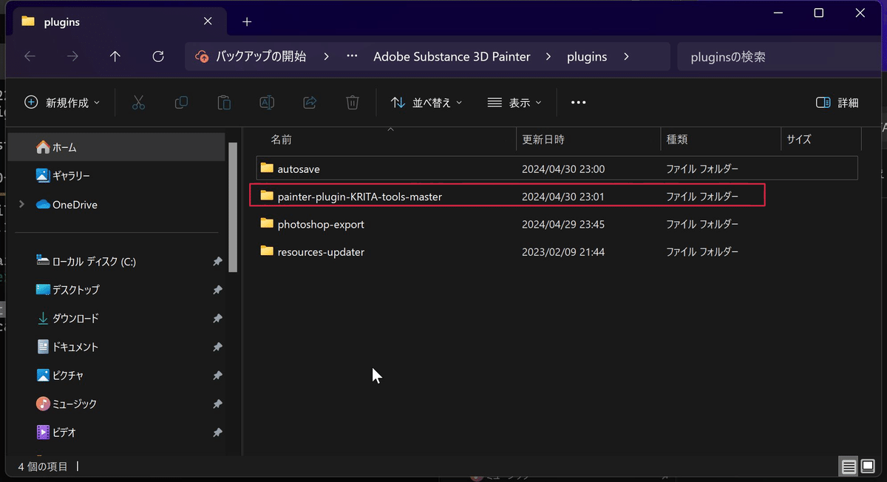This screenshot has width=887, height=482.
Task: Select painter-plugin-KRITA-tools-master folder name
Action: click(359, 197)
